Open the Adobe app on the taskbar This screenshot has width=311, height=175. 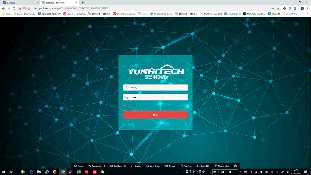click(94, 172)
